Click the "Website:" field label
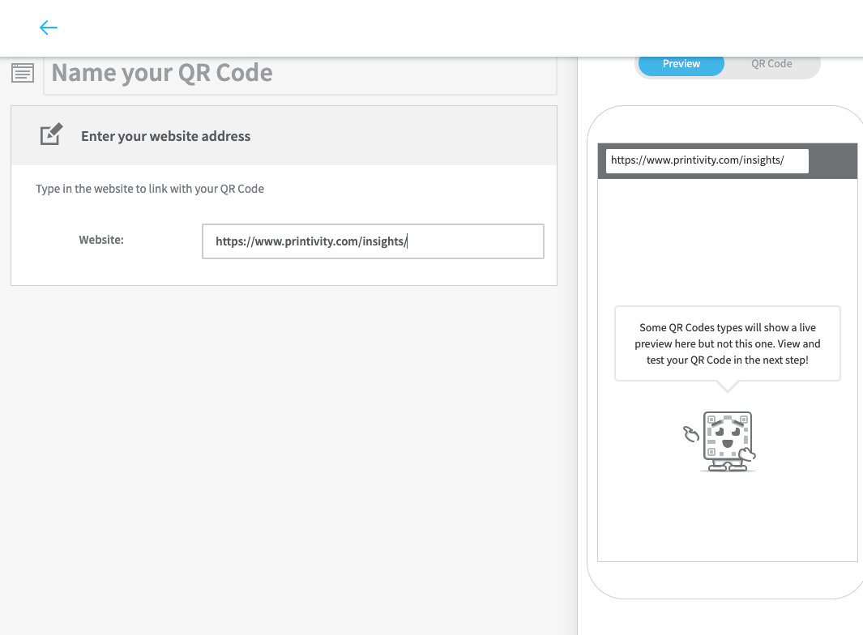Screen dimensions: 863x635 101,240
